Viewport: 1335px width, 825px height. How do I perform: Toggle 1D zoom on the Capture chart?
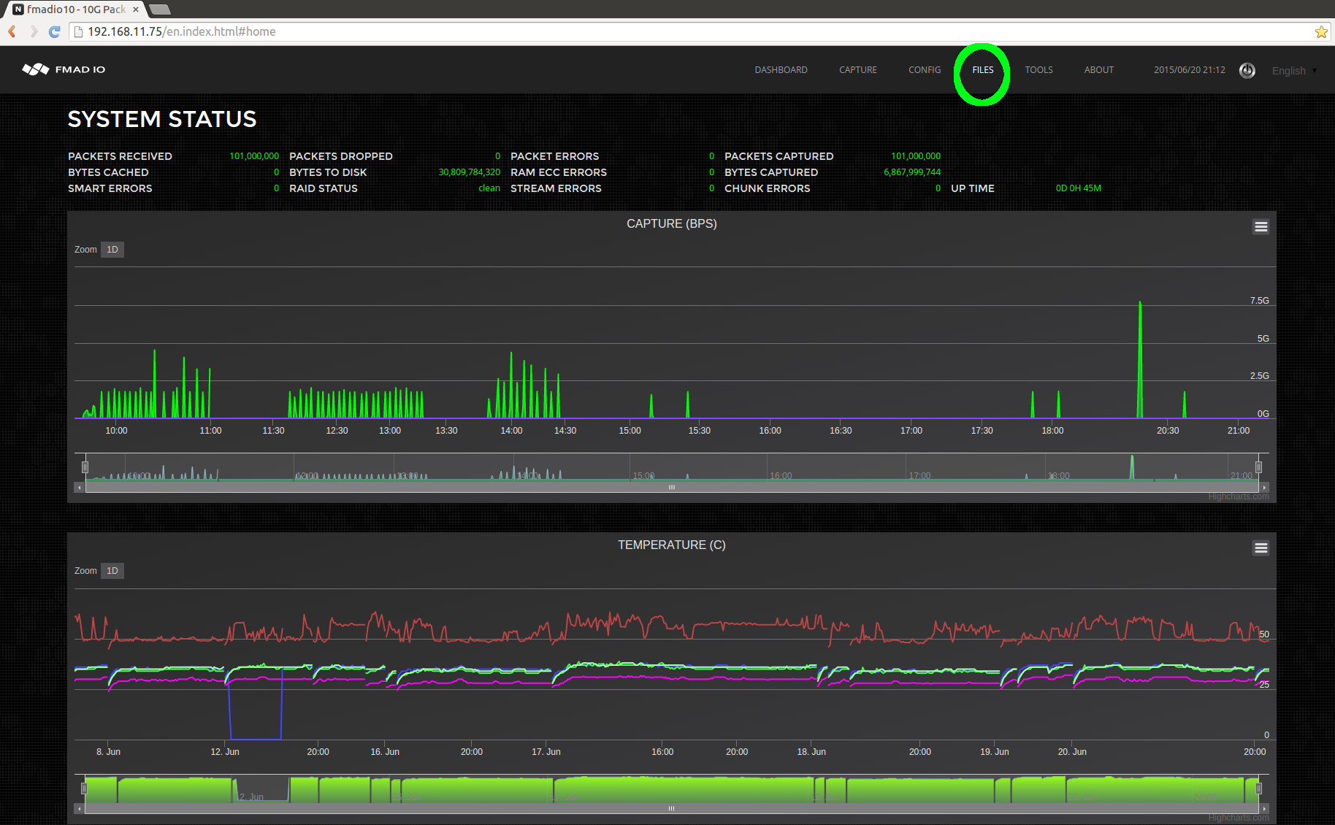pos(112,249)
